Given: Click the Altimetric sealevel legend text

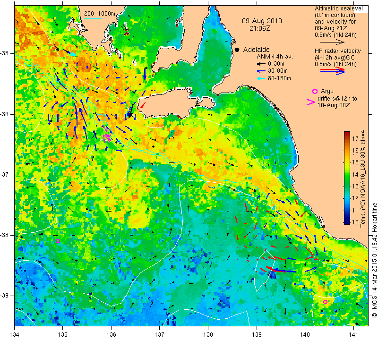Looking at the screenshot, I should tap(338, 8).
